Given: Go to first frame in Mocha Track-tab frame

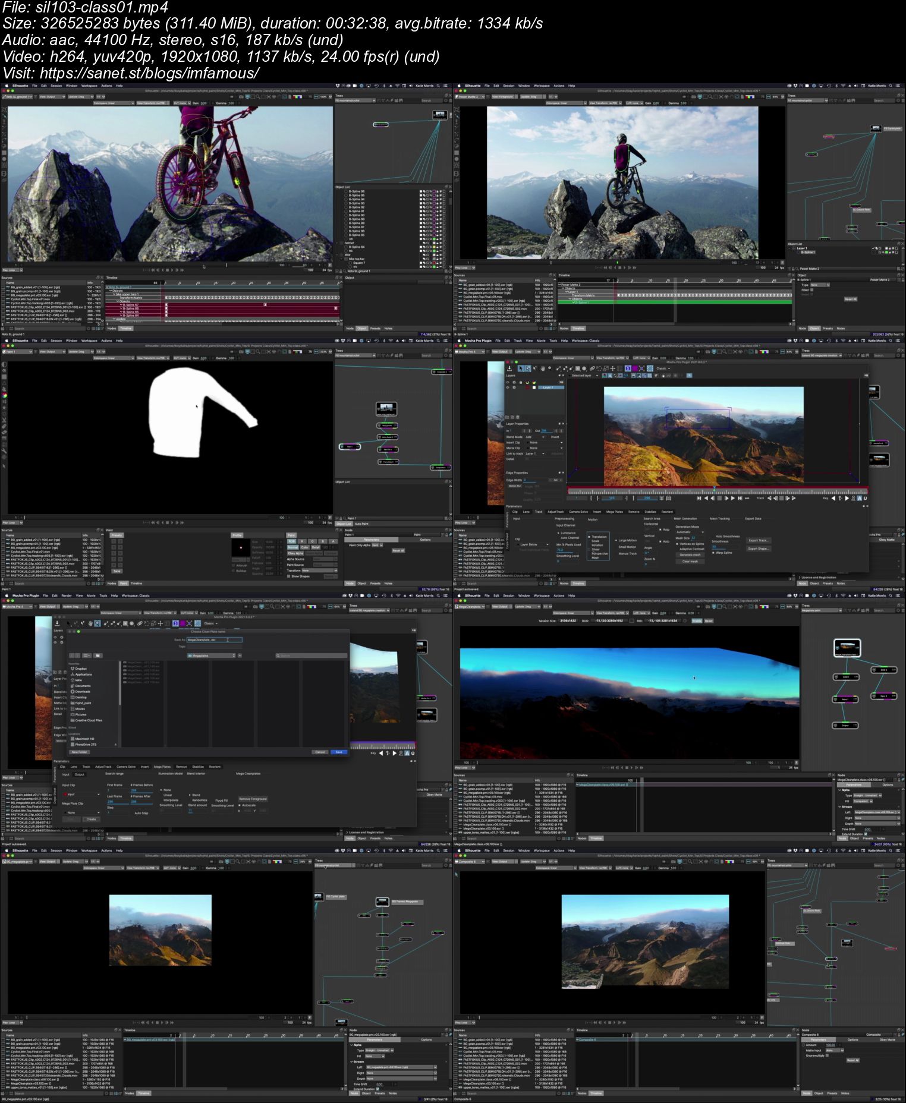Looking at the screenshot, I should coord(699,498).
